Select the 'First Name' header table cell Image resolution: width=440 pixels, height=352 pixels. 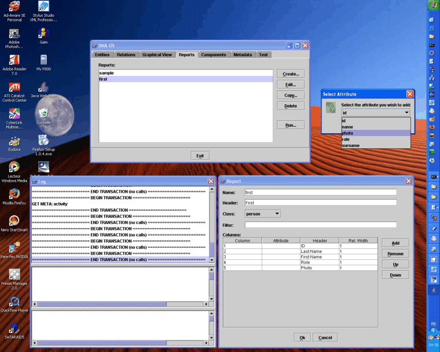pyautogui.click(x=320, y=257)
